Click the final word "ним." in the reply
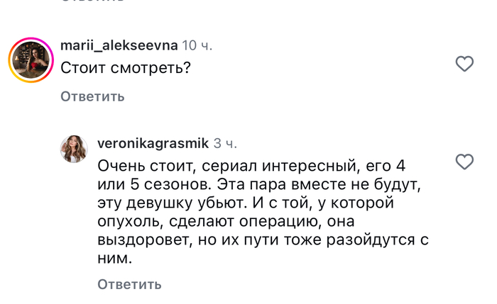 tap(115, 259)
